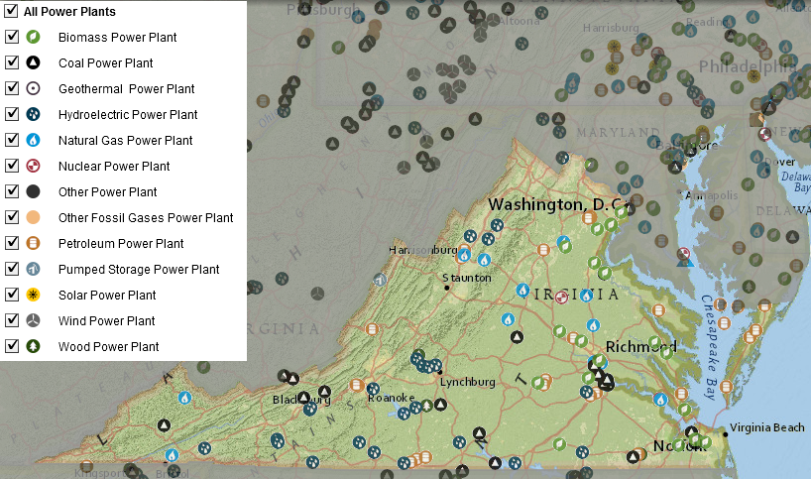Click the Other Power Plant label
Viewport: 811px width, 479px height.
[x=107, y=191]
